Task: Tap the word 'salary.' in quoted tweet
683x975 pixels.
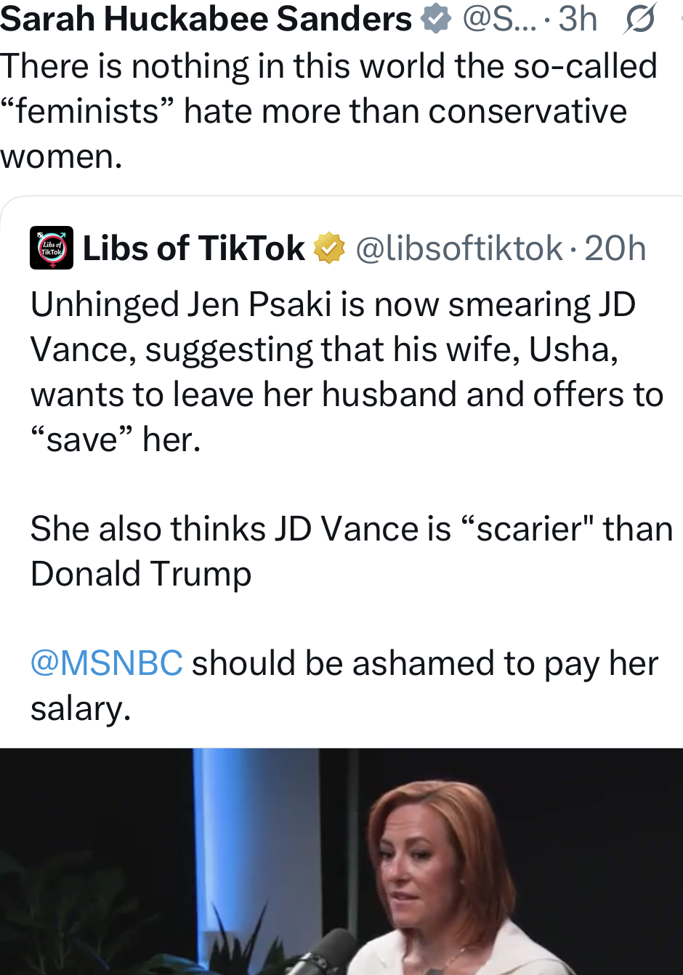Action: [81, 708]
